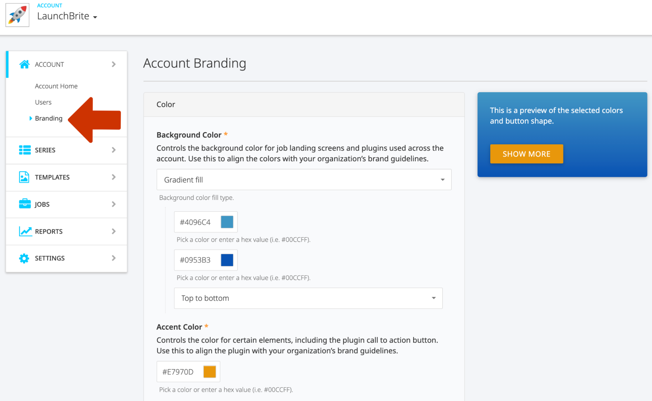Viewport: 652px width, 401px height.
Task: Open the Users page
Action: (43, 102)
